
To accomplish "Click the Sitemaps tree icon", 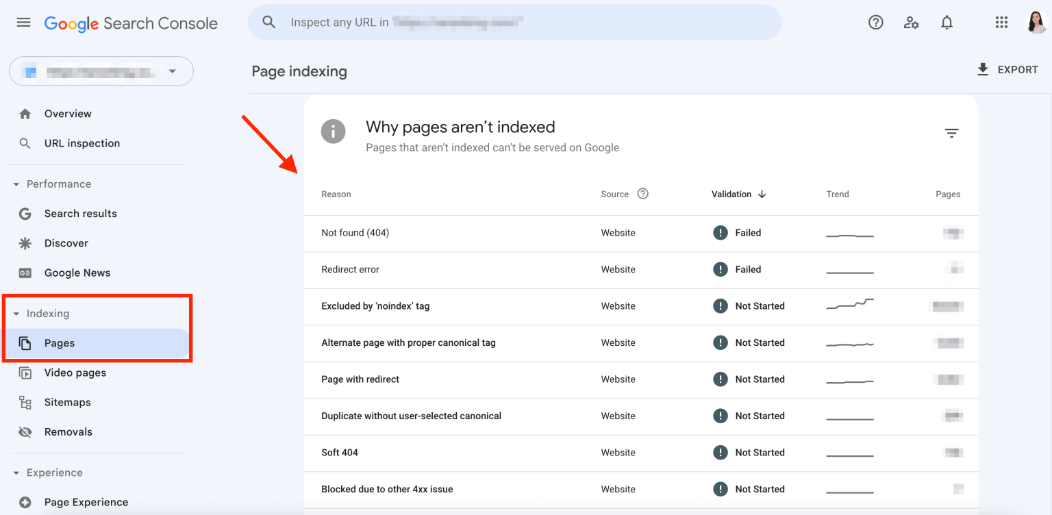I will 25,403.
